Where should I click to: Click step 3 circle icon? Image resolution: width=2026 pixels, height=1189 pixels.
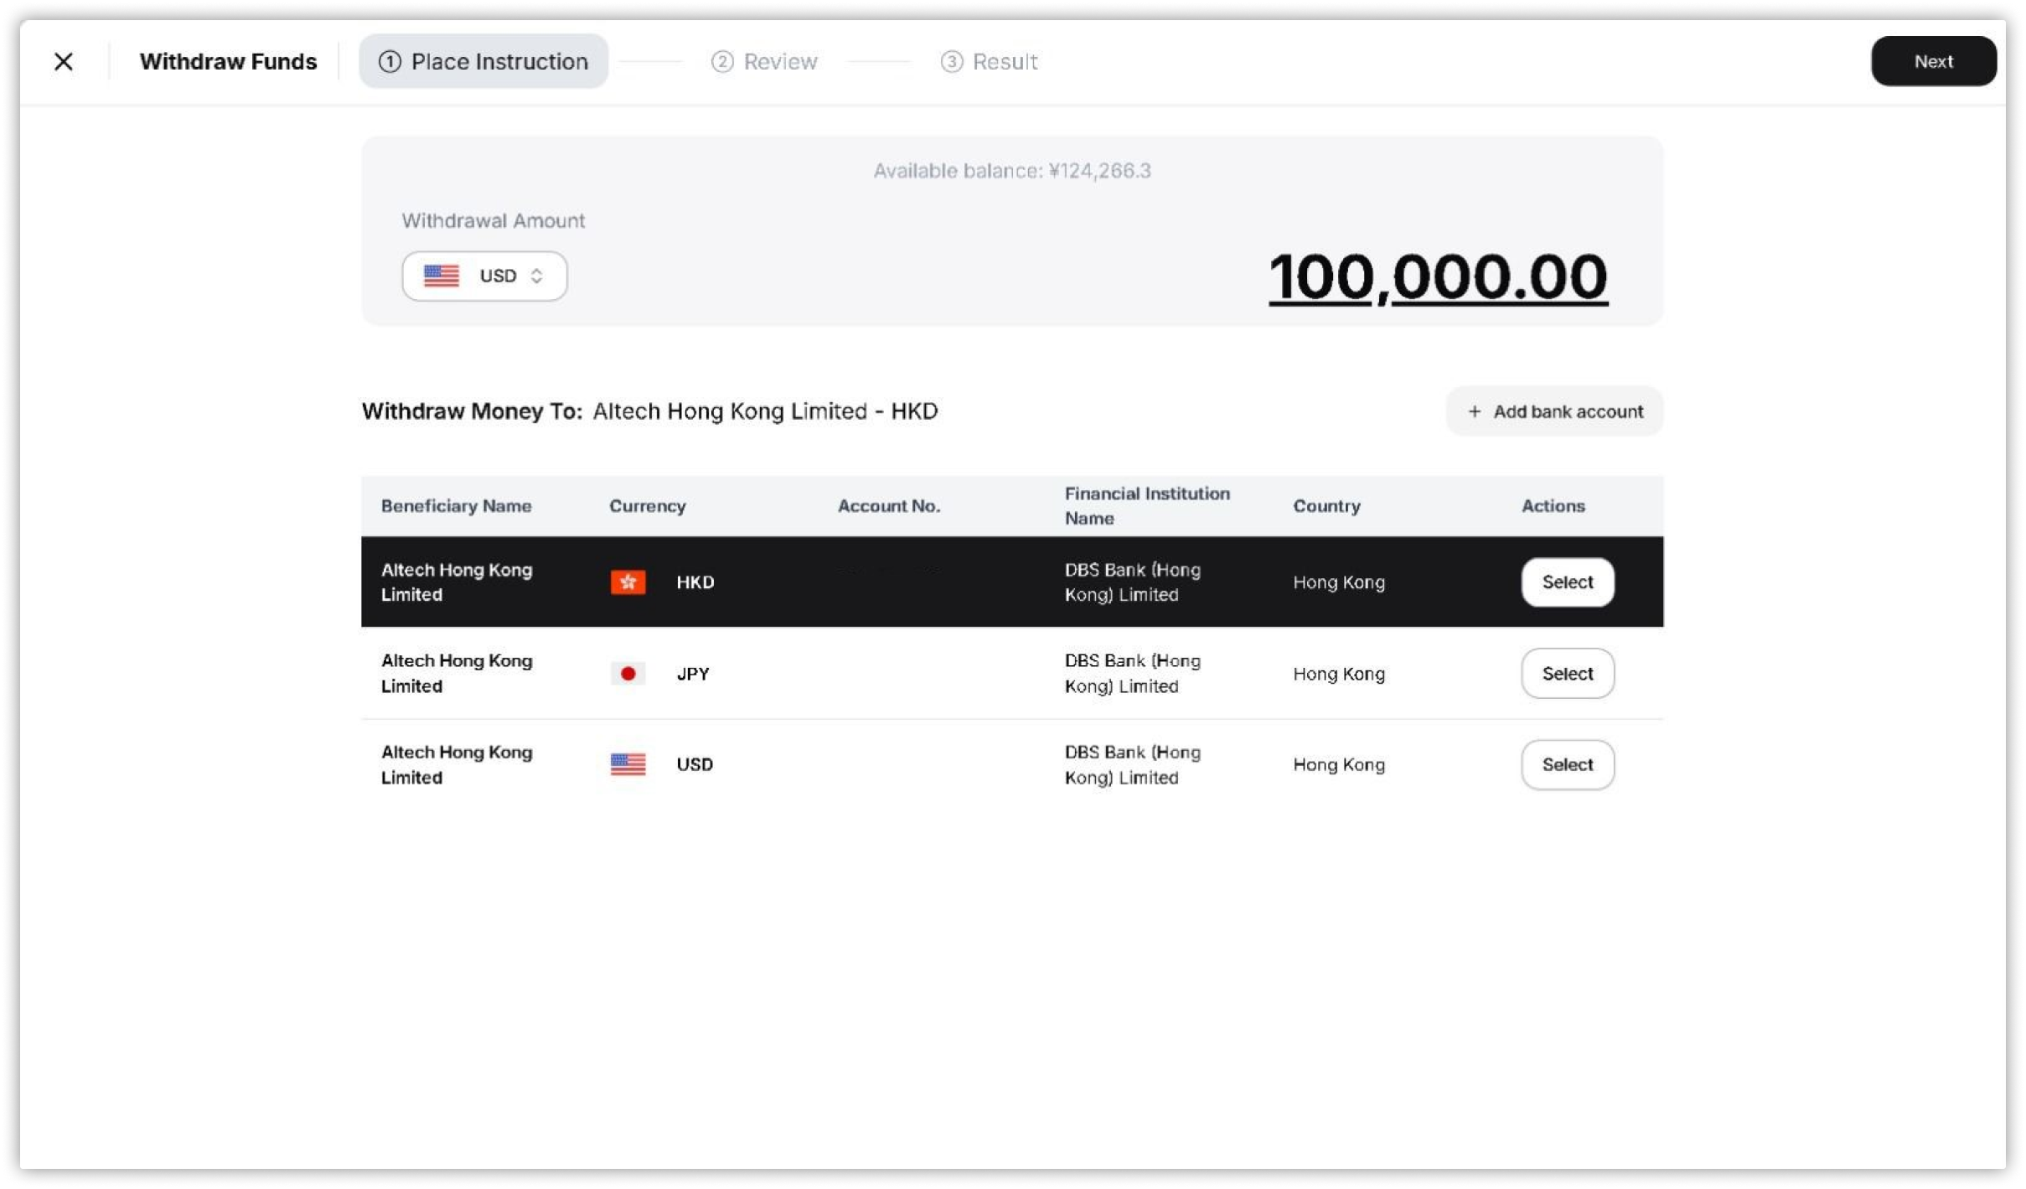(951, 61)
